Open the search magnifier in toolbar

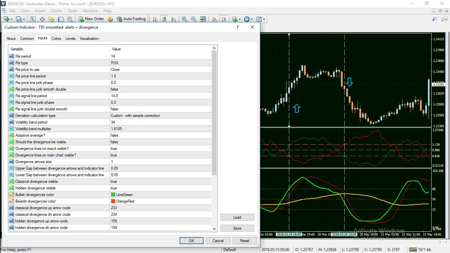click(435, 19)
